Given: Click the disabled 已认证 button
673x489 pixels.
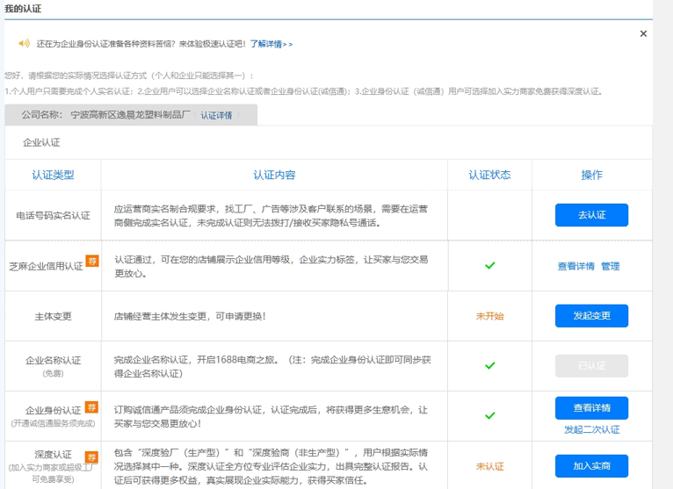Looking at the screenshot, I should click(x=591, y=366).
